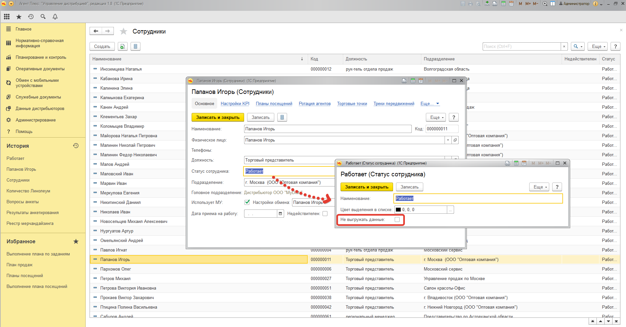Click Записать и закрыть in Работает window
The height and width of the screenshot is (327, 626).
tap(366, 187)
